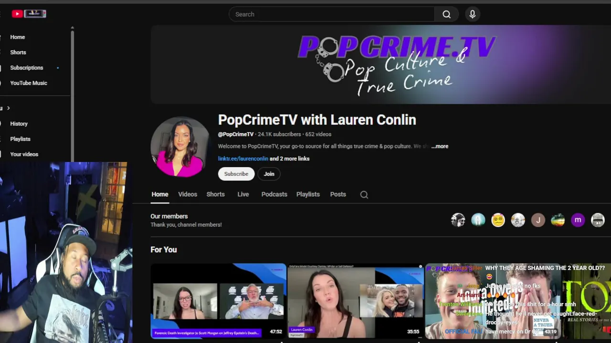Click the rainbow striped member avatar

[558, 220]
